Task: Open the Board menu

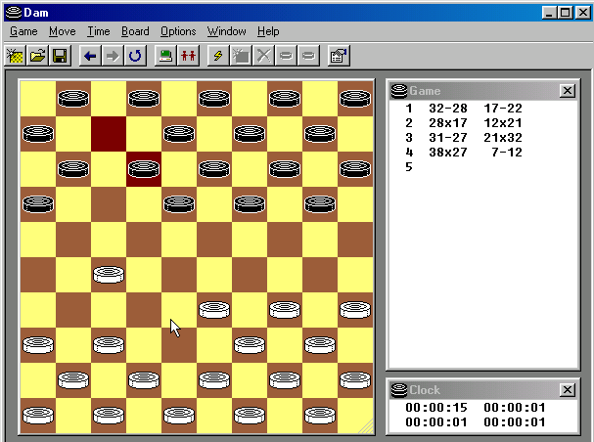Action: 135,31
